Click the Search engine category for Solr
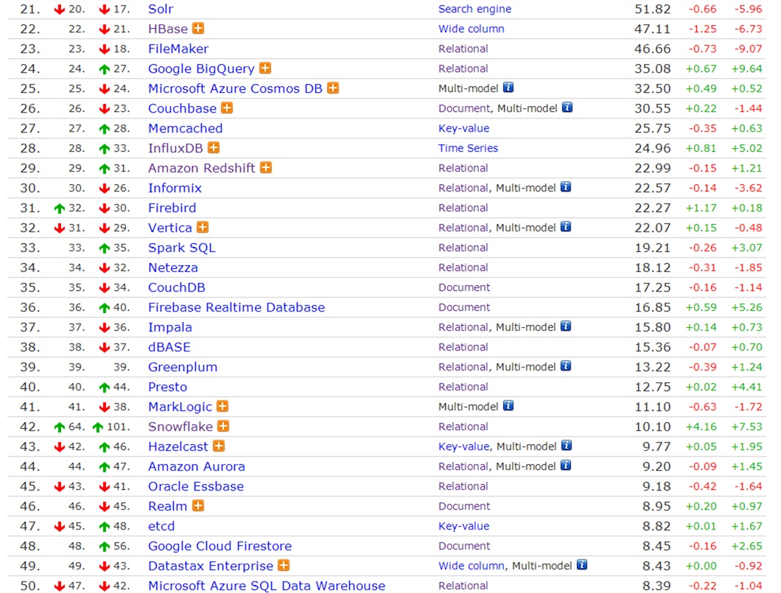Viewport: 781px width, 593px height. [x=474, y=9]
